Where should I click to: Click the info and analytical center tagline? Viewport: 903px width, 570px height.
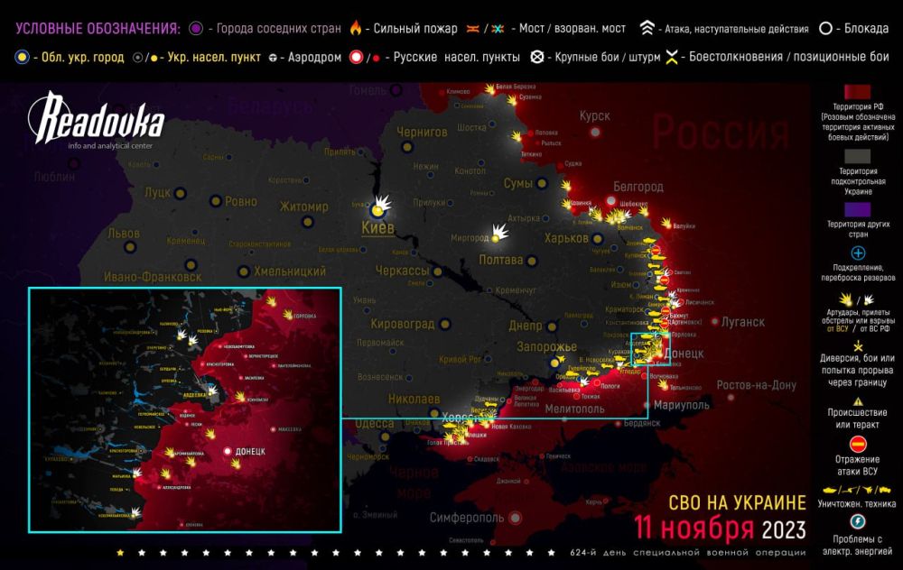(110, 145)
